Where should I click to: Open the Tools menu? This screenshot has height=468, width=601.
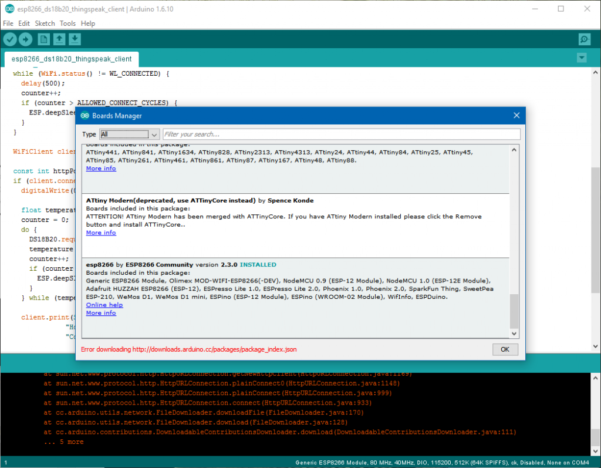pos(67,23)
